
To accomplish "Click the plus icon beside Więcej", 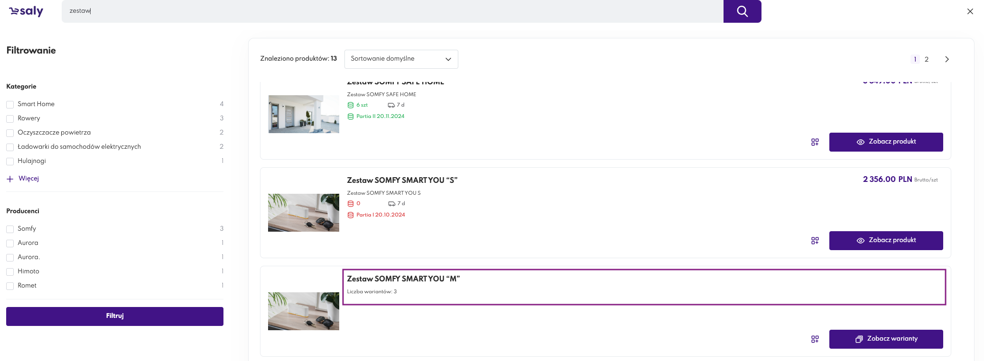I will coord(10,179).
